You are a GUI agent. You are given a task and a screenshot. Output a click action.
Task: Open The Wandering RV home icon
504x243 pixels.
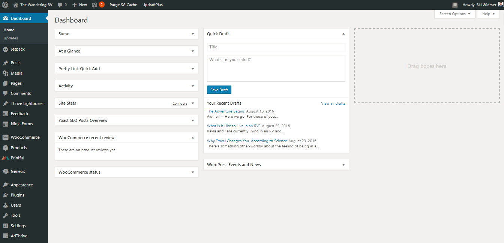tap(15, 5)
